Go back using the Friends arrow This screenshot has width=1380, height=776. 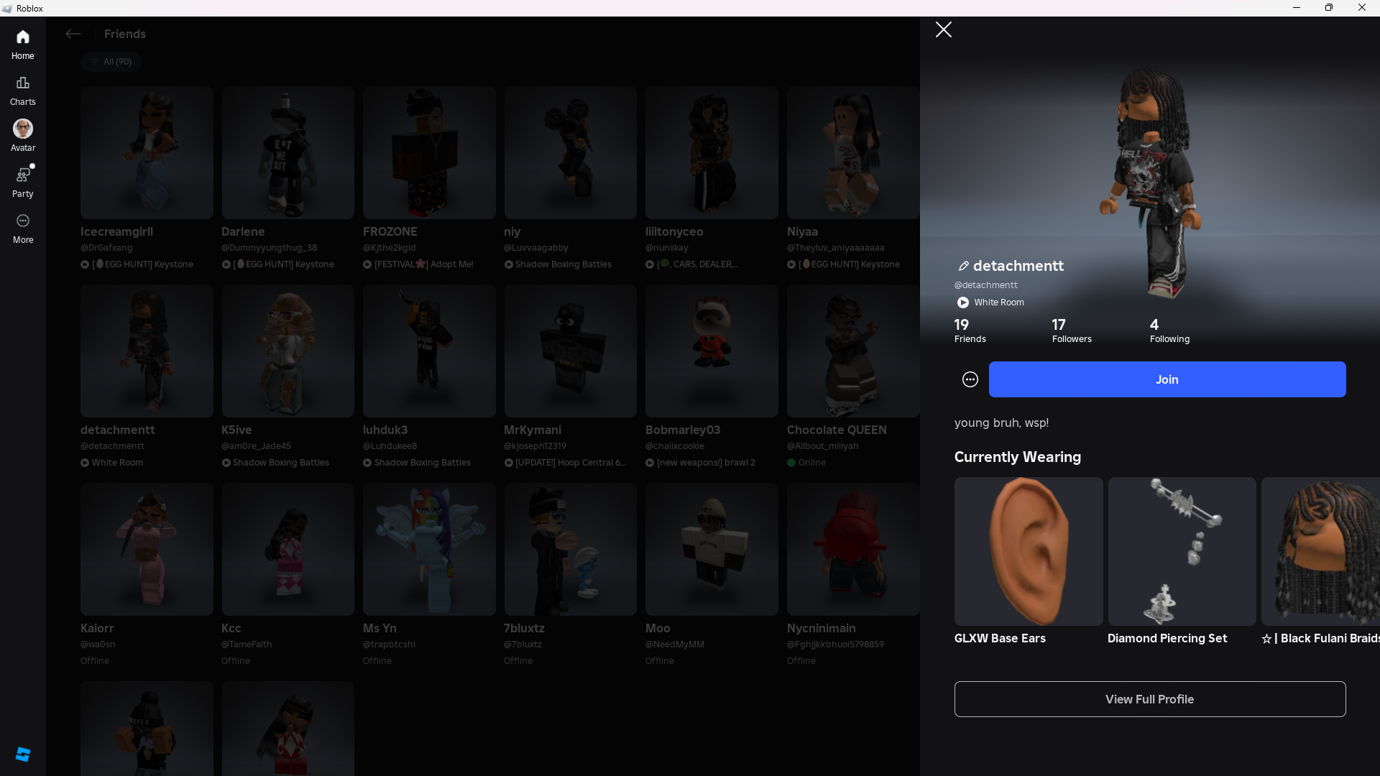coord(73,34)
